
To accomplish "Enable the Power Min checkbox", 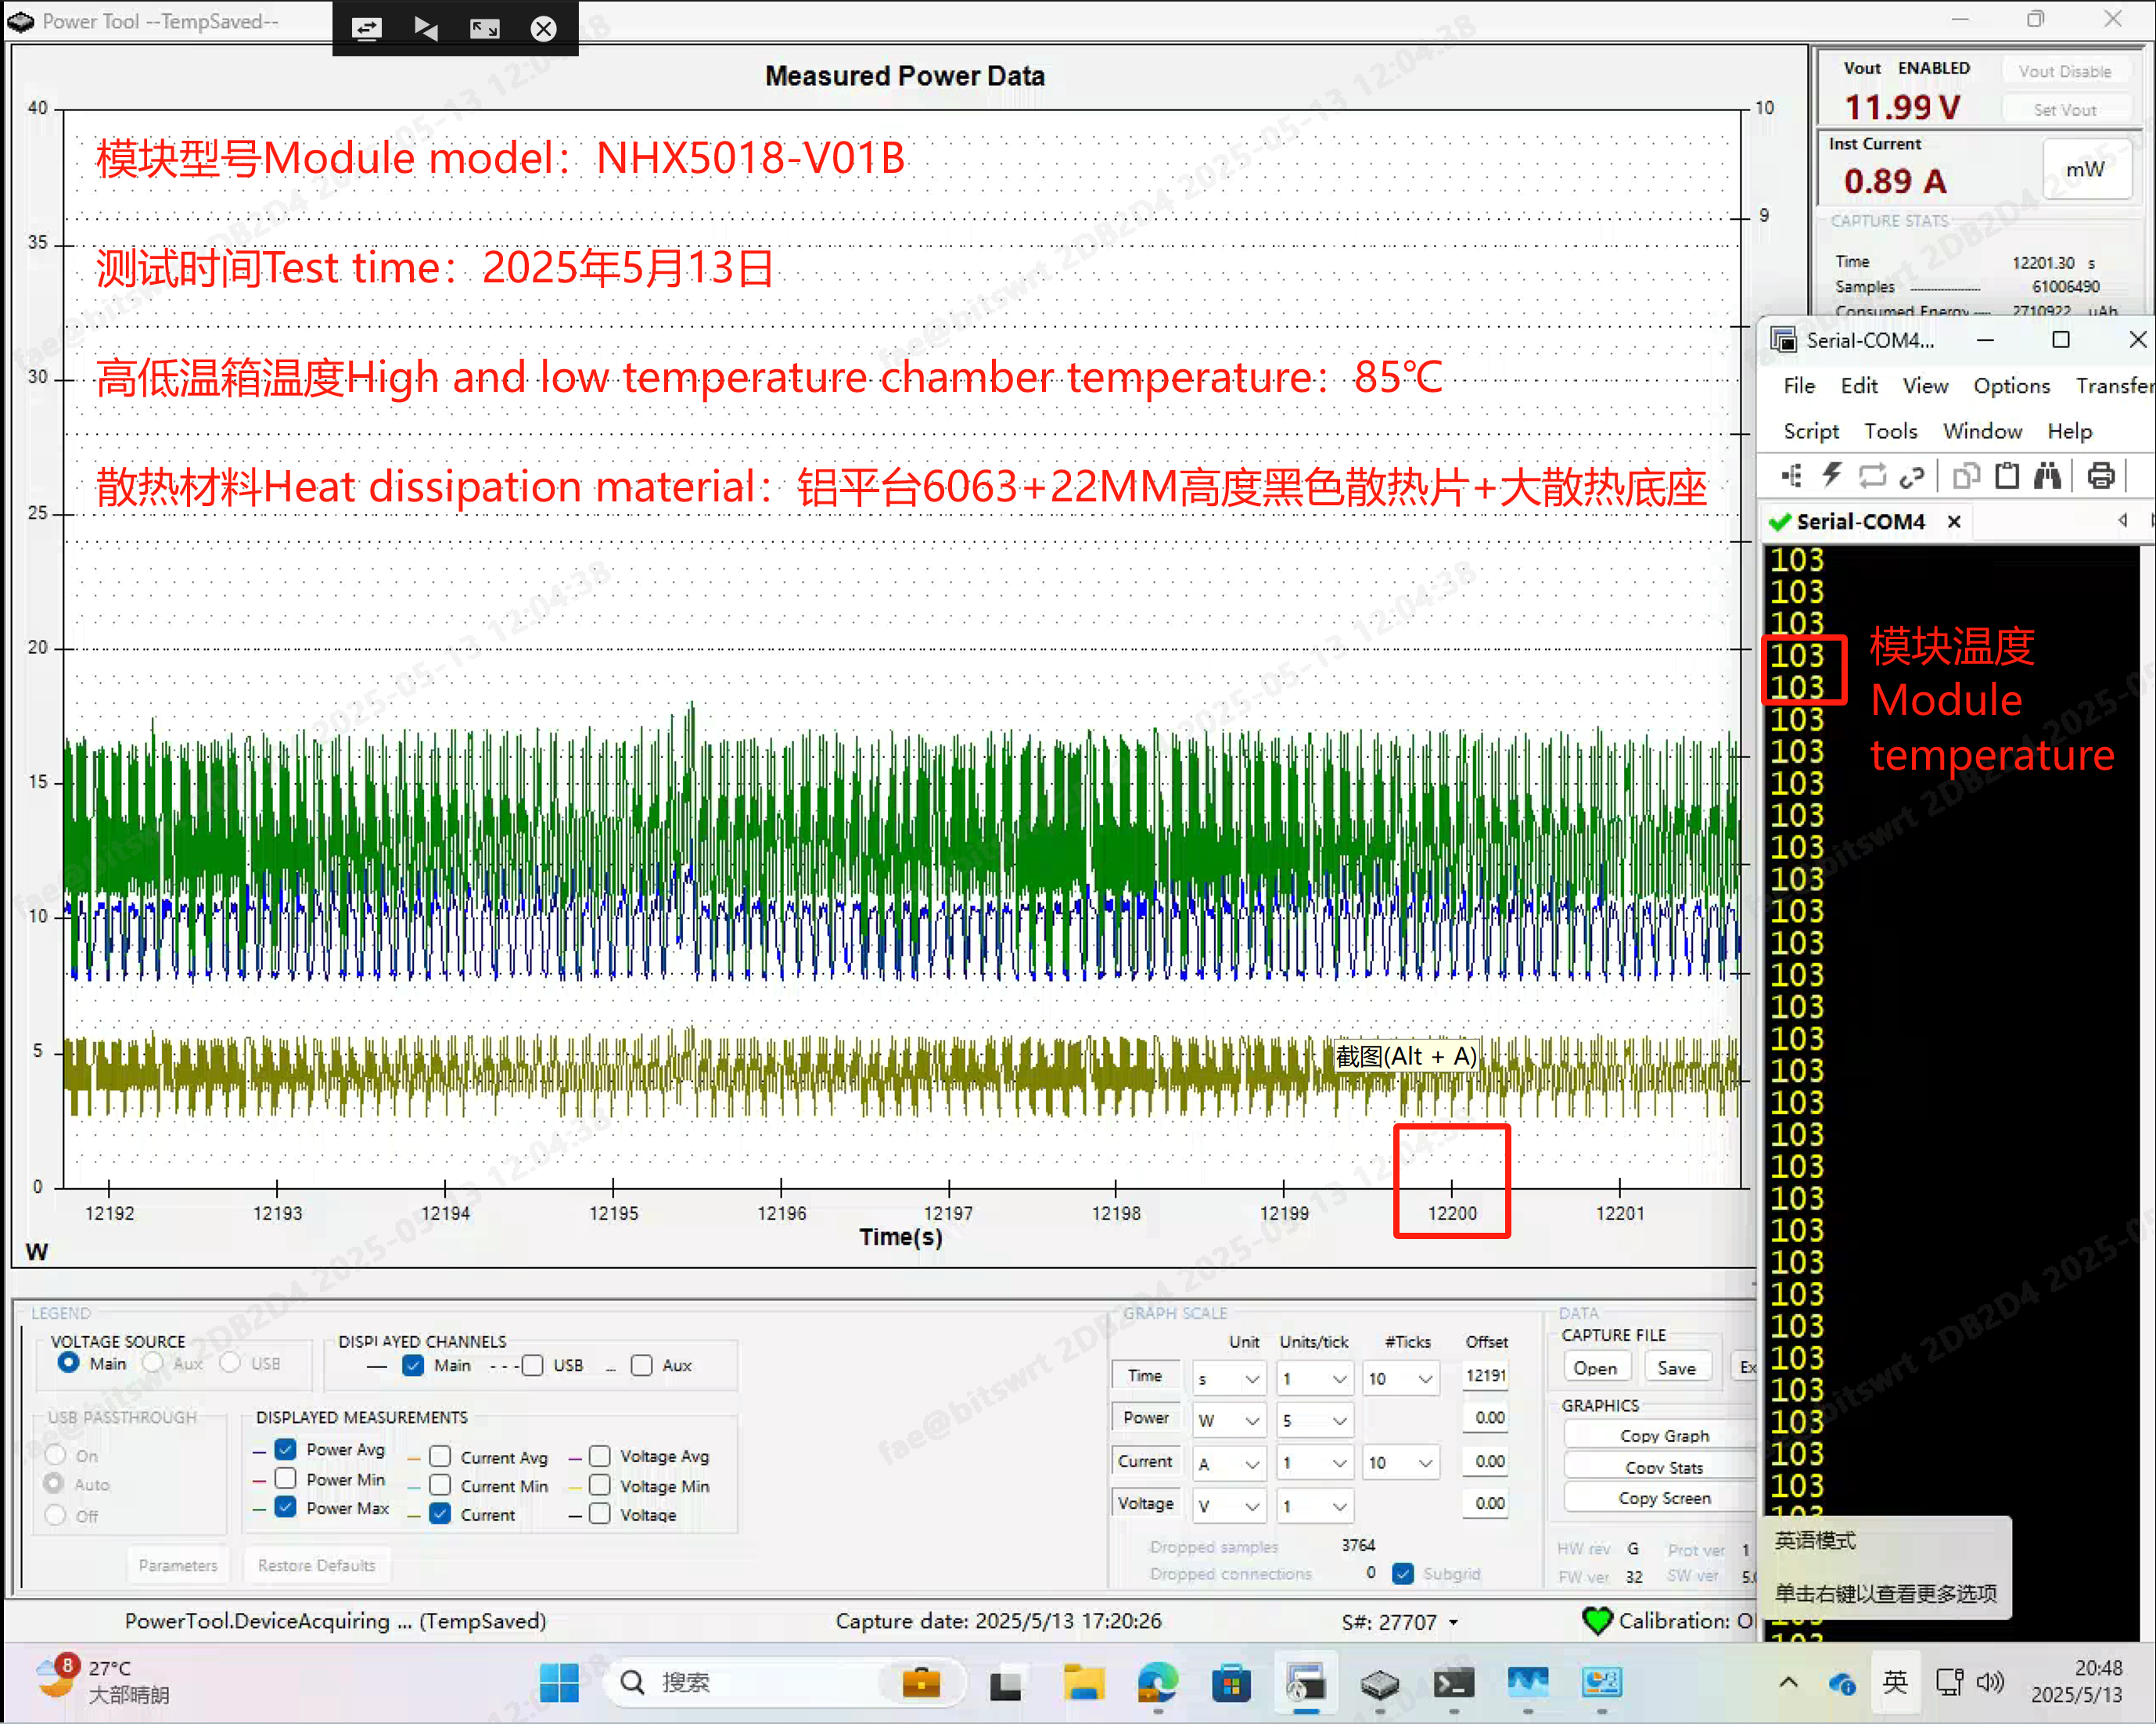I will [x=286, y=1478].
